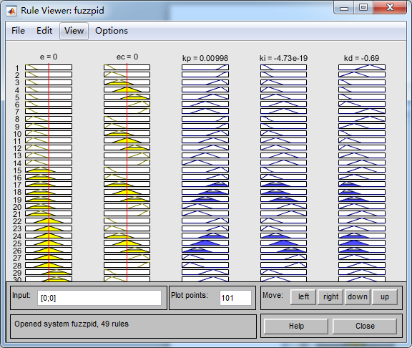Click the MATLAB icon in the title bar
Screen dimensions: 412x348
[x=11, y=11]
